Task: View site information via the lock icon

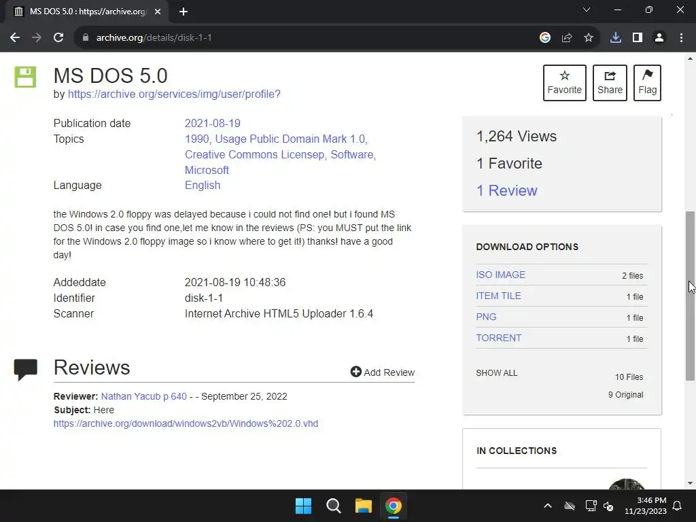Action: click(86, 38)
